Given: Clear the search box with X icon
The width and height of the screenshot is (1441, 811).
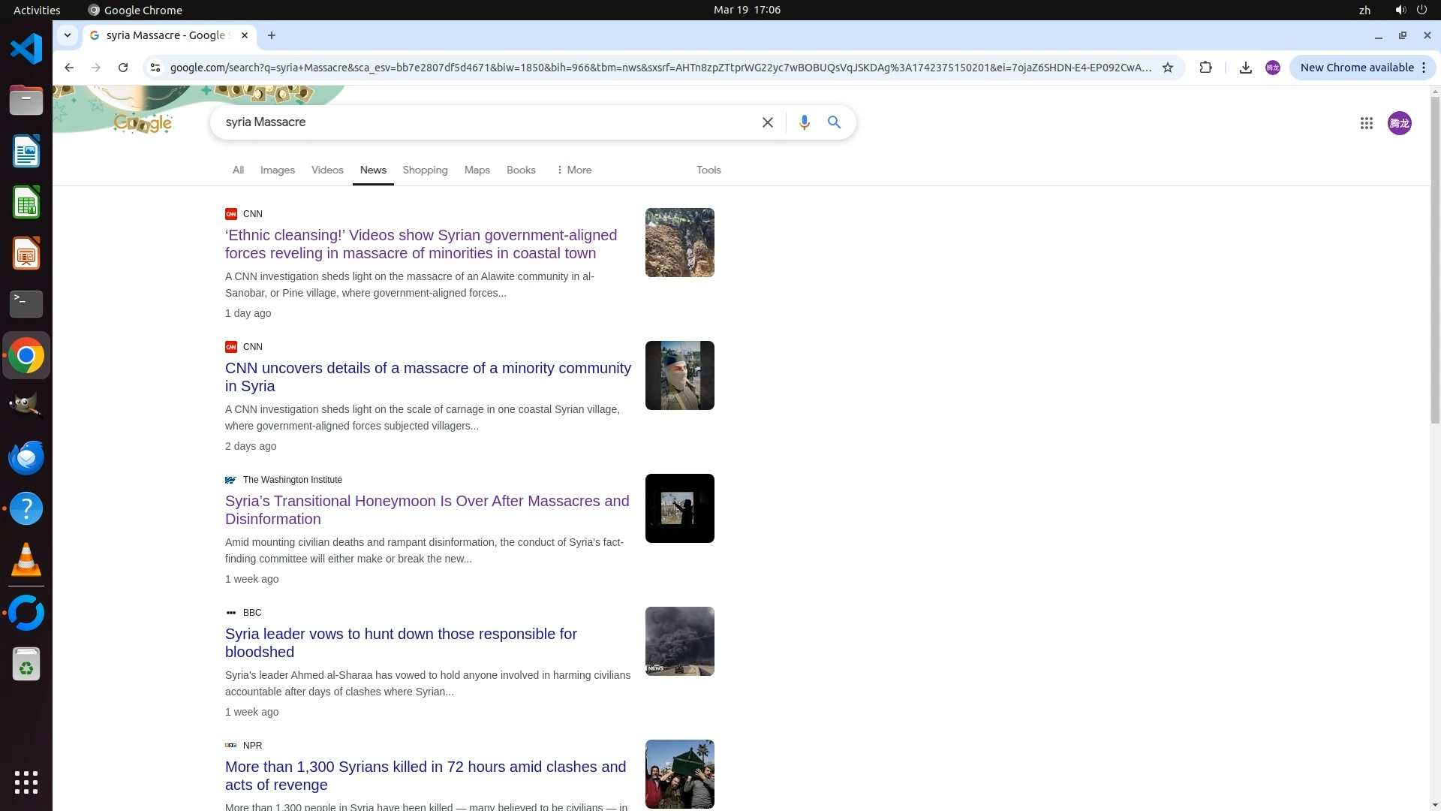Looking at the screenshot, I should pos(767,122).
